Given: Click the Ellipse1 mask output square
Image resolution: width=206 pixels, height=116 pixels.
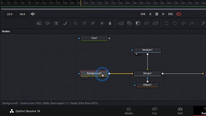Looking at the screenshot, I should coord(147,82).
